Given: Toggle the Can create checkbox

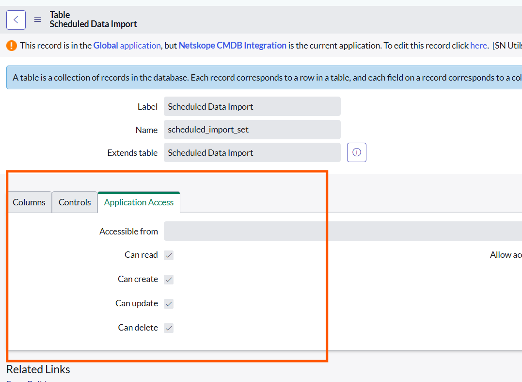Looking at the screenshot, I should click(169, 279).
